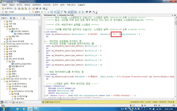Select the [게시DB]: TestA게시 publication
This screenshot has height=111, width=177.
point(22,31)
